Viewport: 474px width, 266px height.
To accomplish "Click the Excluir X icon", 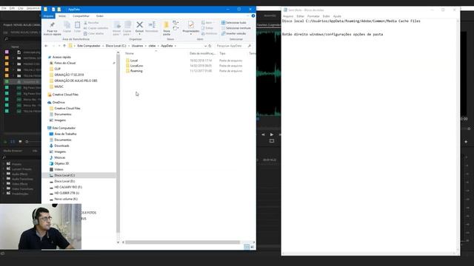I will (139, 24).
